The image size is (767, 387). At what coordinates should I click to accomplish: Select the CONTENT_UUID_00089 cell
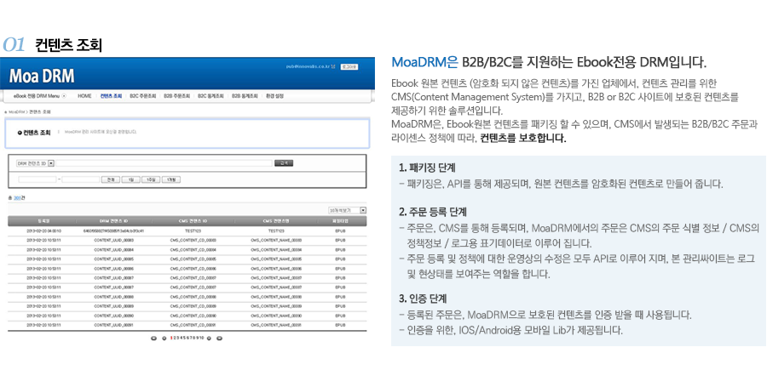point(113,306)
